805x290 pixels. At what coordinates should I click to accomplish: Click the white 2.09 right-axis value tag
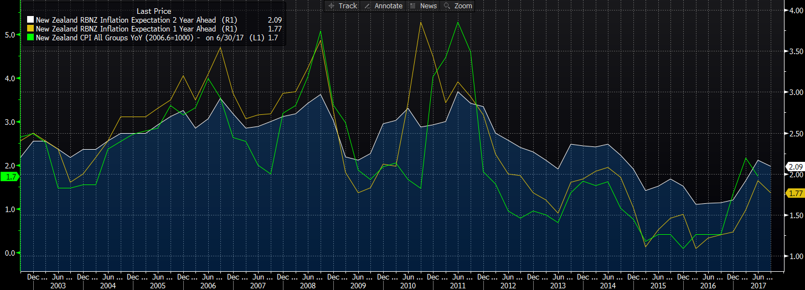click(x=796, y=167)
